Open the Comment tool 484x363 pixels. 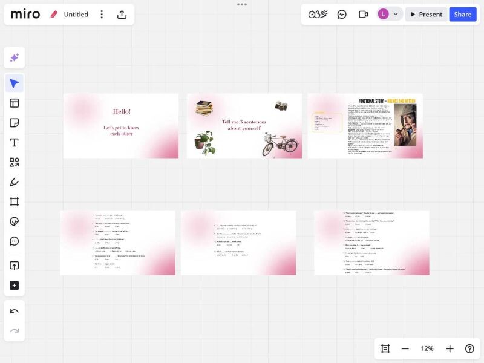[x=15, y=241]
